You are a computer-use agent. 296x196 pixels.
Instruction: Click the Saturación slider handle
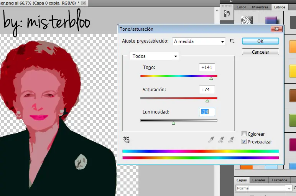tap(207, 101)
